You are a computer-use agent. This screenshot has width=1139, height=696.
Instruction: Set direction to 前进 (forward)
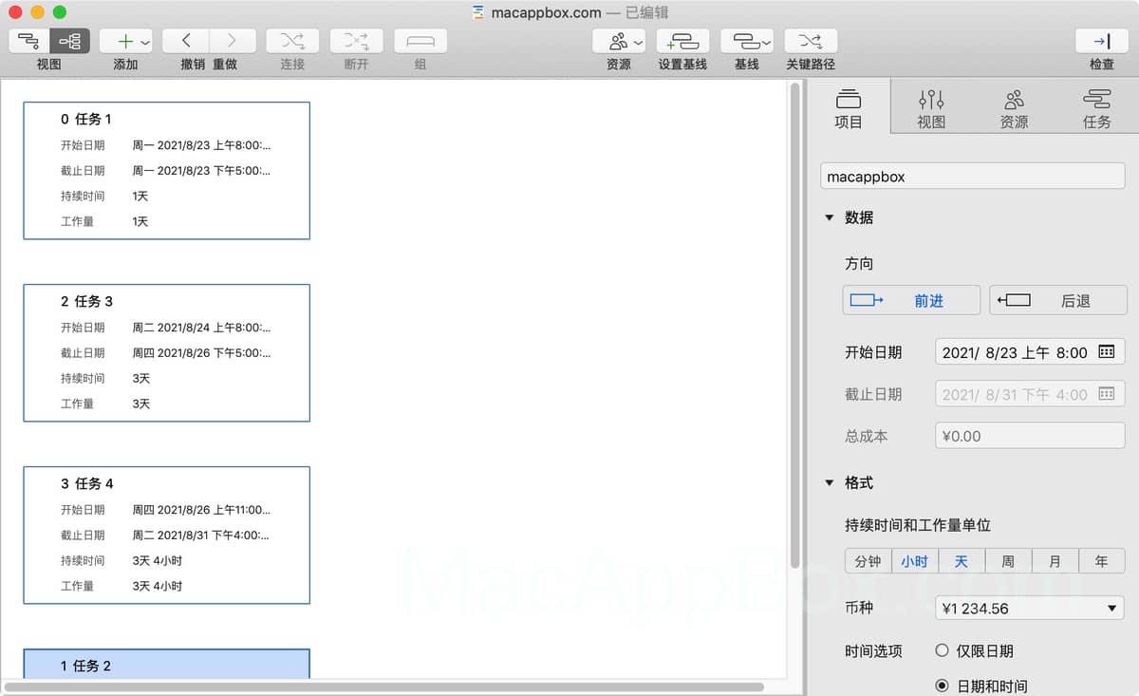[x=911, y=301]
